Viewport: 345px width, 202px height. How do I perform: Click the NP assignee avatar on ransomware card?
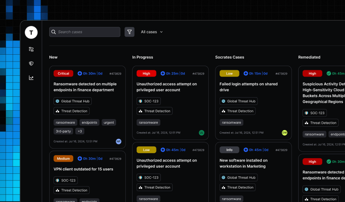pyautogui.click(x=119, y=141)
